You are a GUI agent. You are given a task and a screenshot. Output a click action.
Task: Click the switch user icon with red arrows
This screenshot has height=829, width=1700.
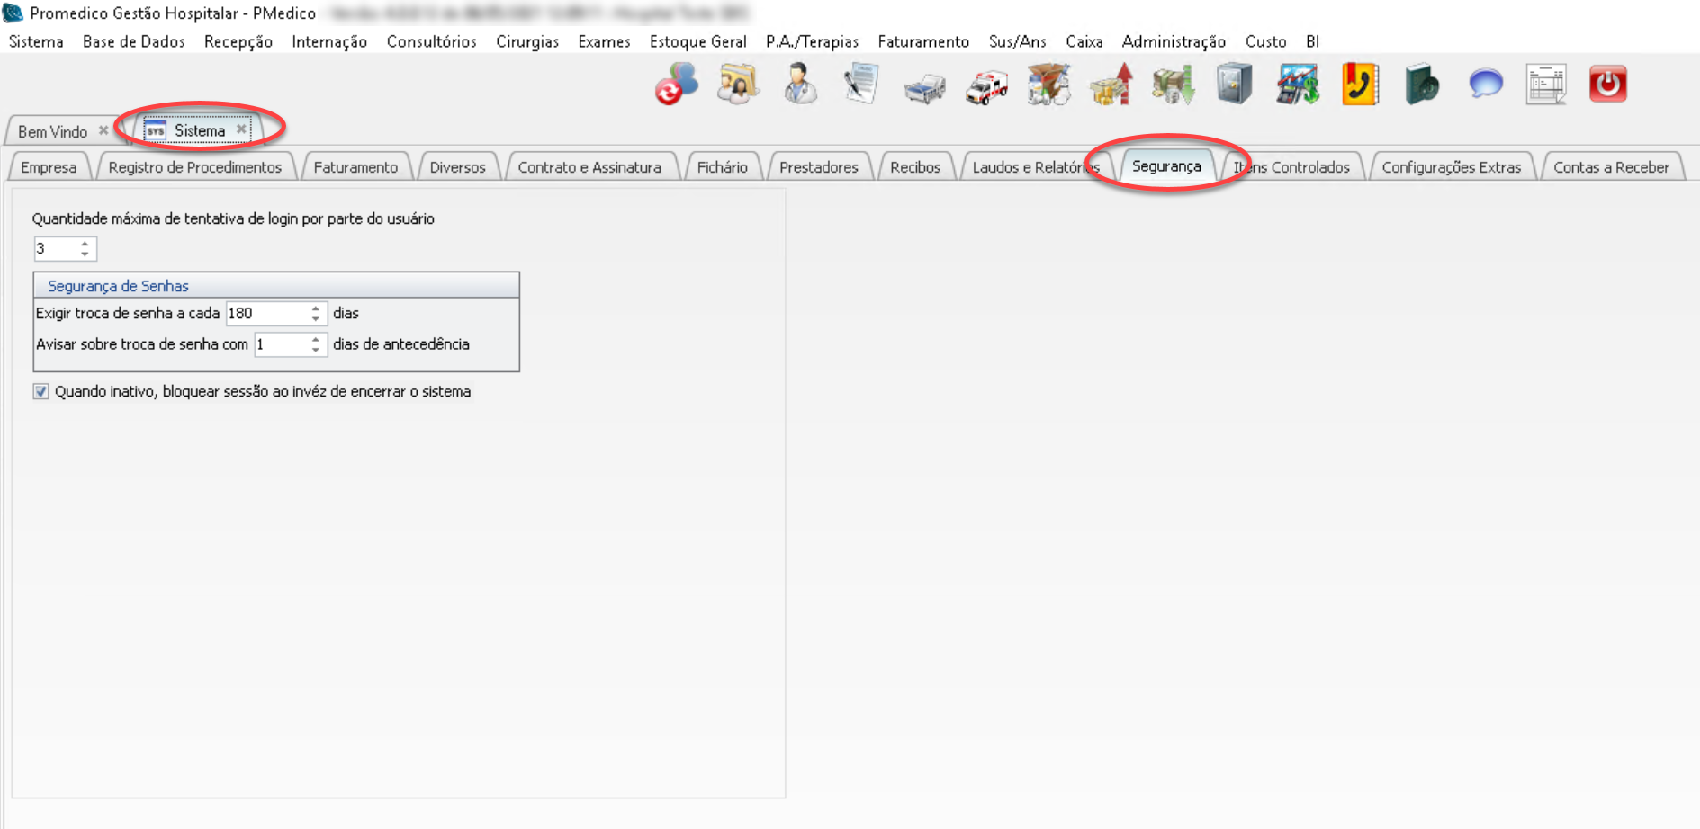(676, 85)
